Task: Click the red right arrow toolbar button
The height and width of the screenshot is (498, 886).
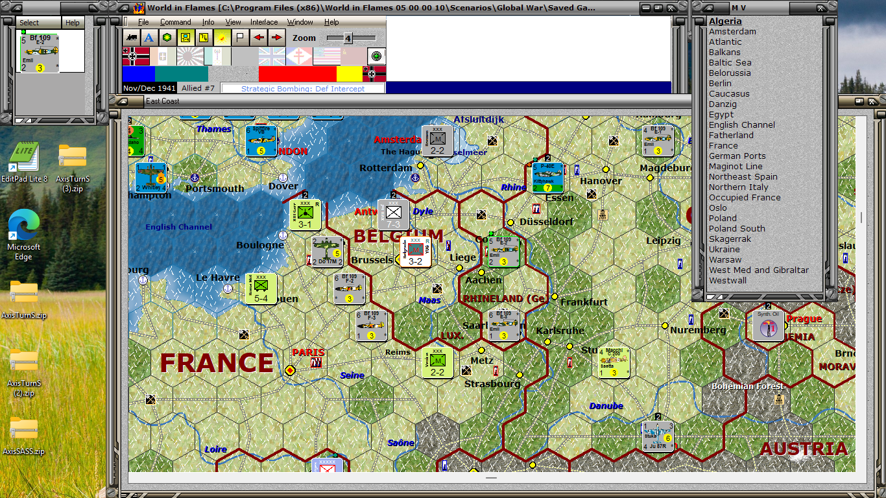Action: click(x=276, y=38)
